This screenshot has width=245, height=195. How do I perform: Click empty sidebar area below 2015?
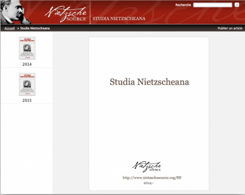tap(27, 147)
